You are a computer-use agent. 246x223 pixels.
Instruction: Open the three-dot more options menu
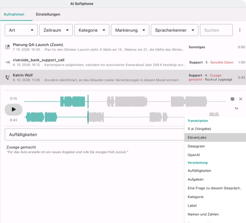[x=240, y=30]
